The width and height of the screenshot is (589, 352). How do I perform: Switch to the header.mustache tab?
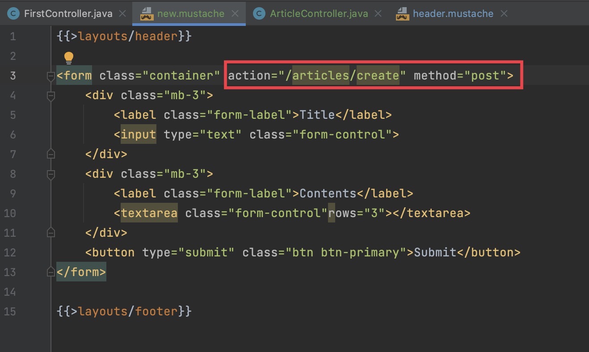[453, 13]
